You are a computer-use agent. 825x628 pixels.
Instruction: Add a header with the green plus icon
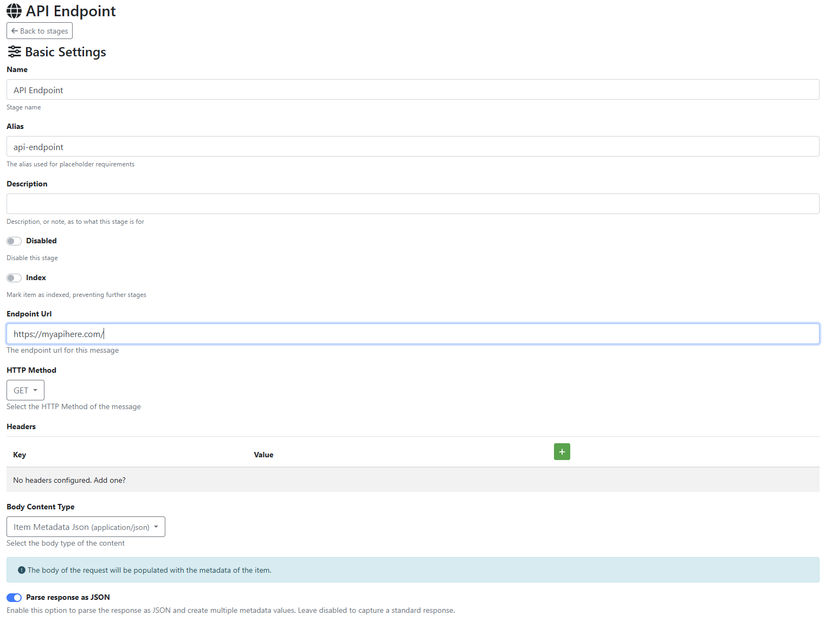coord(562,452)
